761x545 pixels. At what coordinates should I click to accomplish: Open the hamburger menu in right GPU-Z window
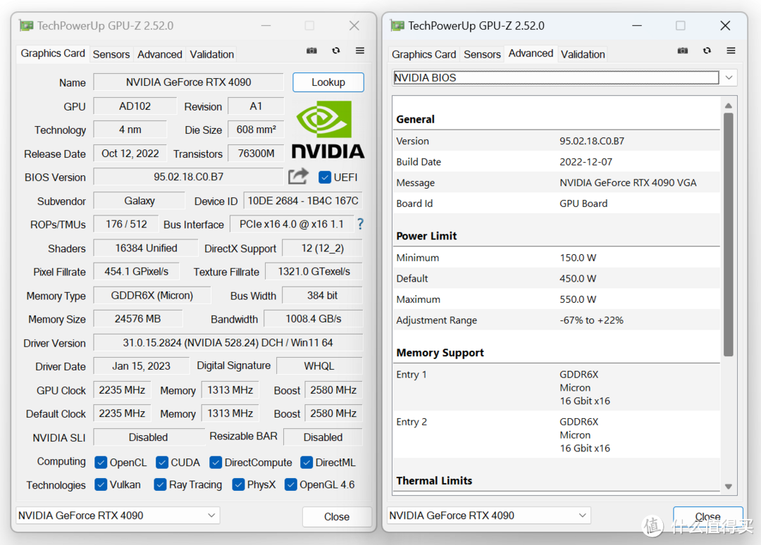click(731, 51)
